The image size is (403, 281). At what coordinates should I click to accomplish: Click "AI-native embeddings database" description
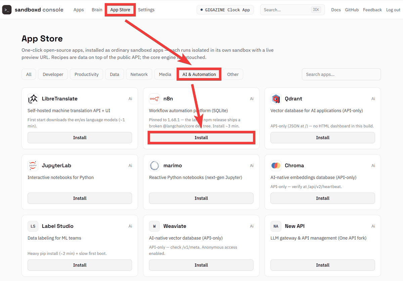tap(313, 177)
